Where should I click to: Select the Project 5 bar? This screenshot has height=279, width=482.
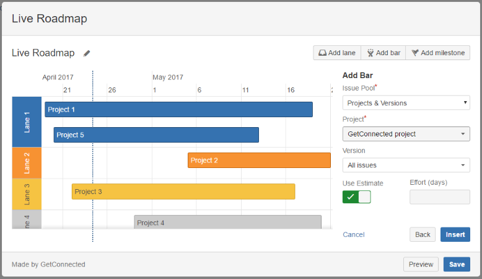click(156, 135)
